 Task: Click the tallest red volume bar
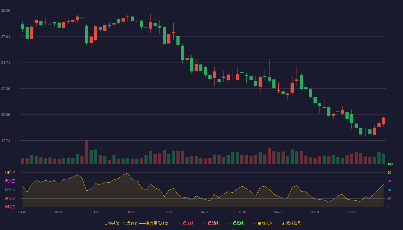click(86, 152)
